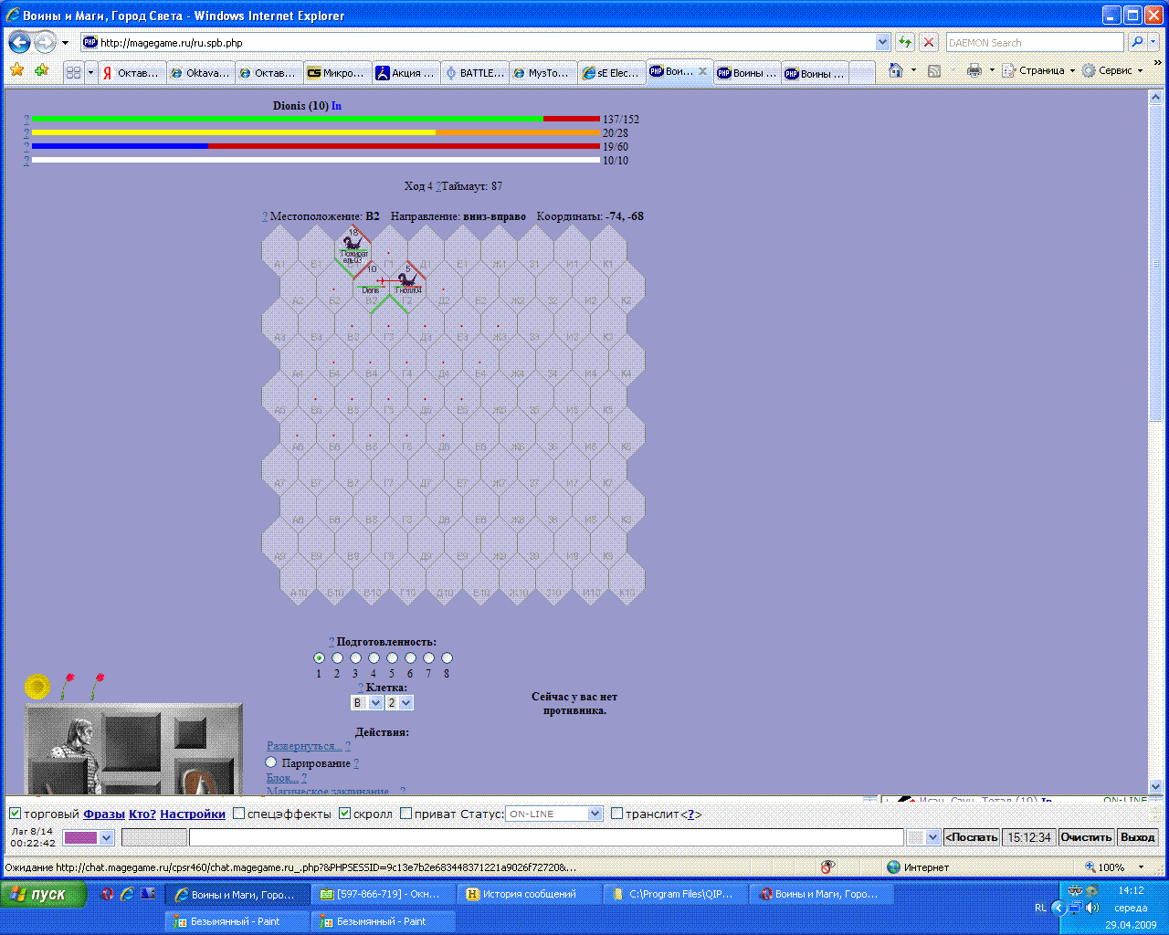
Task: Click the Развернуться... action link
Action: pyautogui.click(x=304, y=746)
